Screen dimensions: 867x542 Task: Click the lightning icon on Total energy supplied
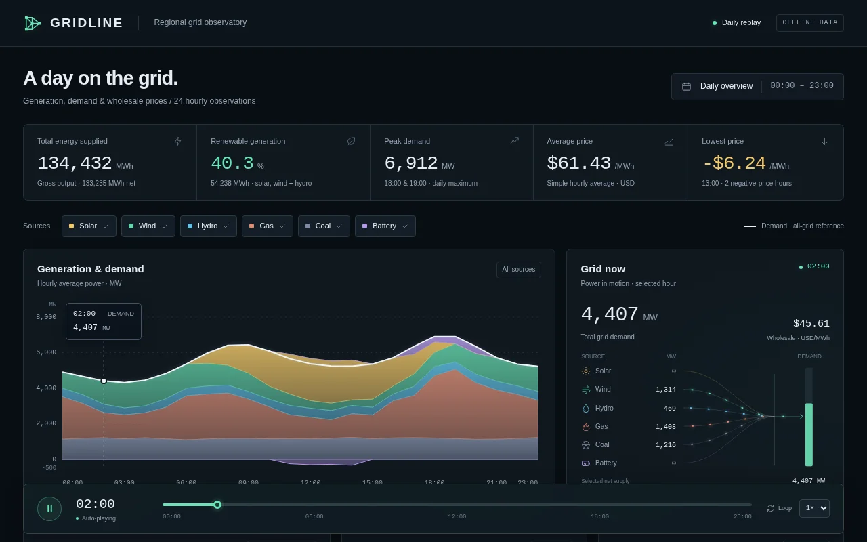[x=177, y=141]
